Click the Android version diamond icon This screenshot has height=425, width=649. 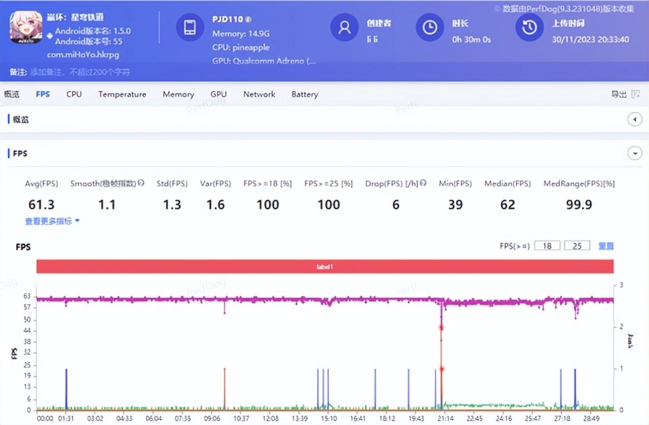[49, 36]
